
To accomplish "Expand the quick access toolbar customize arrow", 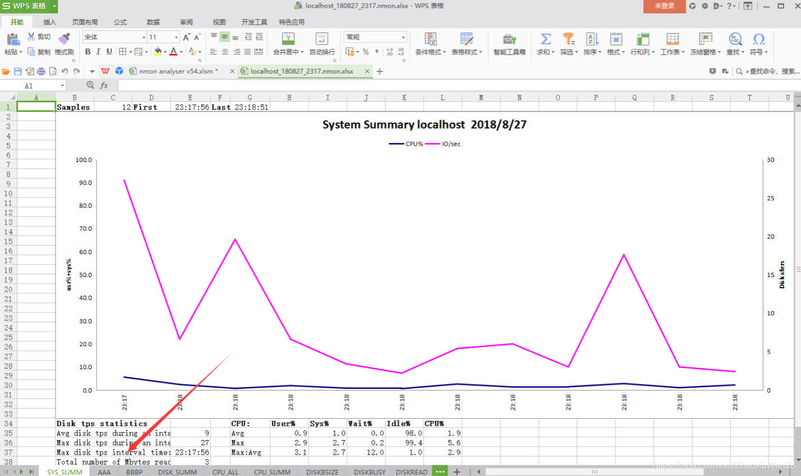I will pos(92,71).
